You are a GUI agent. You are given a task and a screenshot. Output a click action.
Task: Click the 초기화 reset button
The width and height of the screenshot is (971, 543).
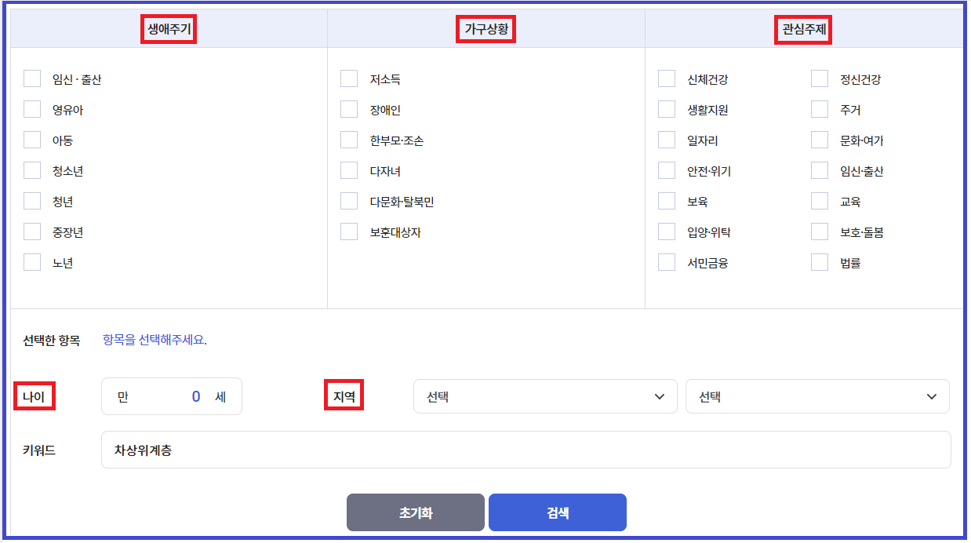415,512
